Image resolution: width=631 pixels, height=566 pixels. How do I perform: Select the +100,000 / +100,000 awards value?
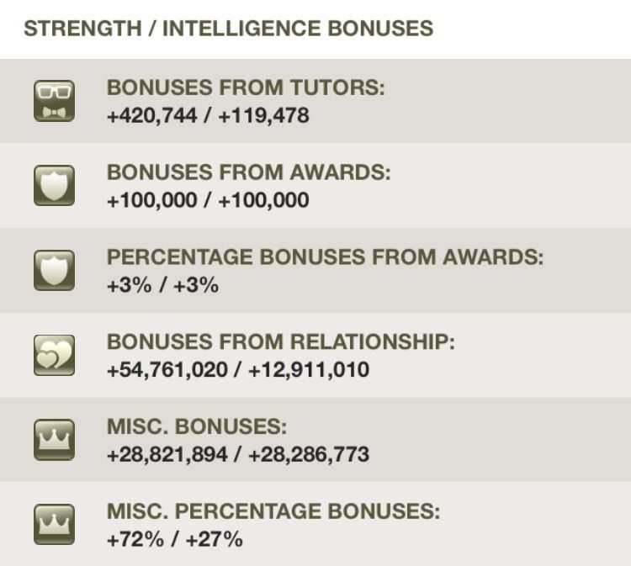coord(208,200)
